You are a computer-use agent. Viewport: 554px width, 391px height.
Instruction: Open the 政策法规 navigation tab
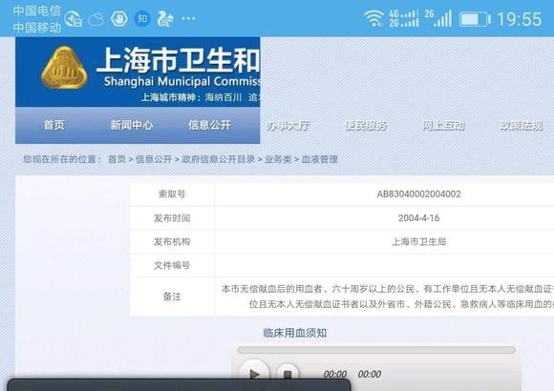522,125
